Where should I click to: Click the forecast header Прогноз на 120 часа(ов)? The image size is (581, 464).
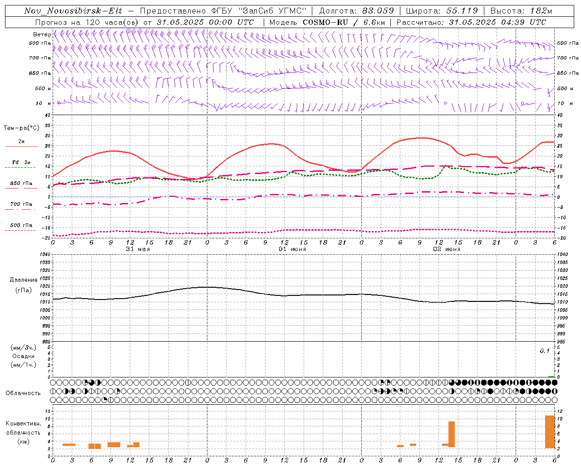click(87, 22)
